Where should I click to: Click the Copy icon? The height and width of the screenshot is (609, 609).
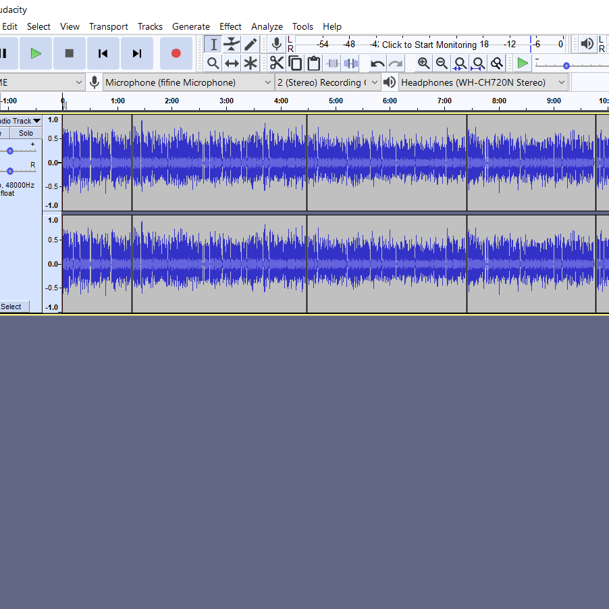(x=295, y=63)
